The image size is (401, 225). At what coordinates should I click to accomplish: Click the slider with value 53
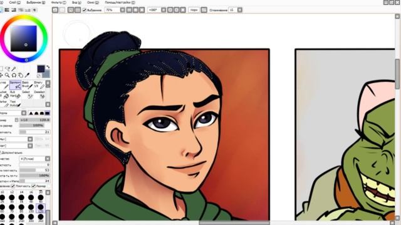(35, 170)
